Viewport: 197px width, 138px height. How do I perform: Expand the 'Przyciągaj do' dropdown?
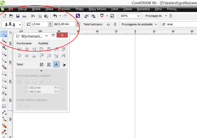pyautogui.click(x=166, y=16)
